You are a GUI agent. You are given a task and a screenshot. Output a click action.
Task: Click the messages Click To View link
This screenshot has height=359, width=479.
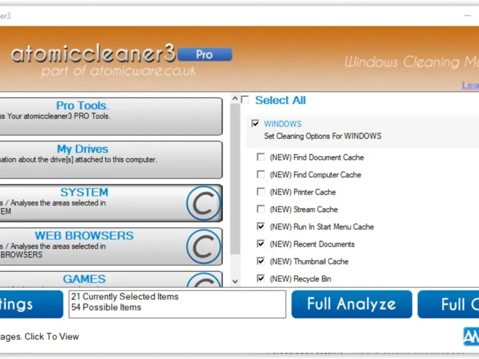click(x=40, y=336)
